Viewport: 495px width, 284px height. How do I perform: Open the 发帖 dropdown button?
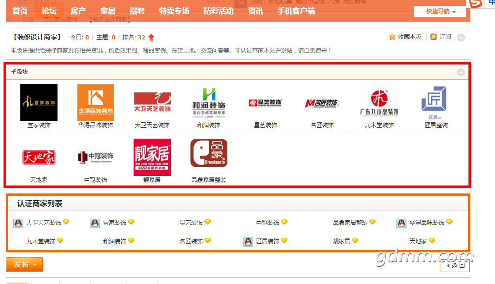[x=24, y=265]
